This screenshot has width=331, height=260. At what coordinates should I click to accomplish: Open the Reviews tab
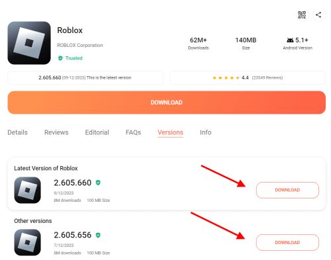[56, 132]
